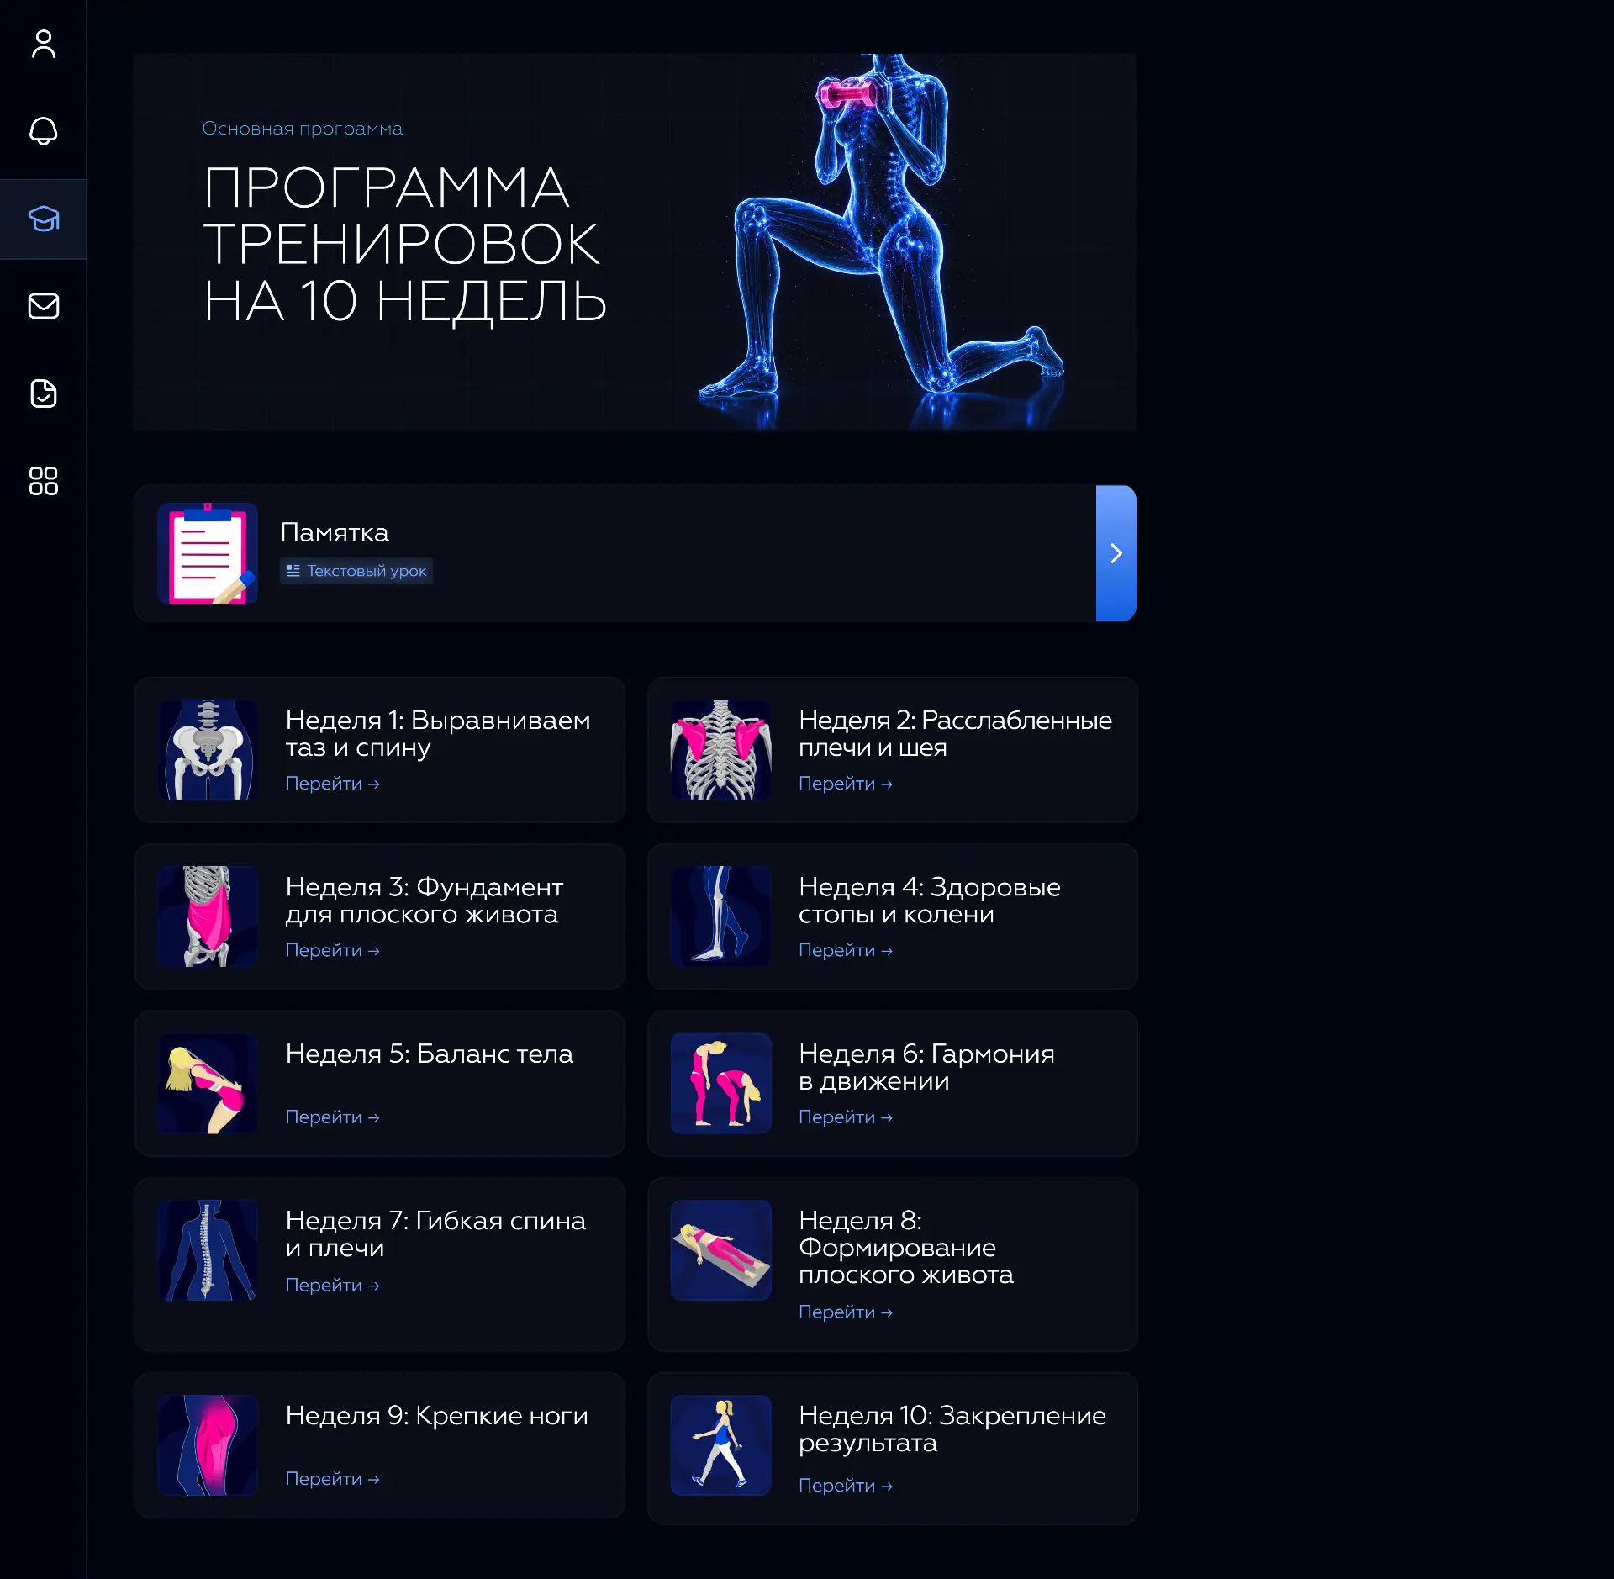Viewport: 1614px width, 1579px height.
Task: Click pink thigh muscle thumbnail Неделя 9
Action: click(208, 1445)
